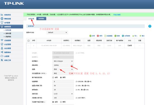Open the AP group dropdown showing default

click(57, 32)
